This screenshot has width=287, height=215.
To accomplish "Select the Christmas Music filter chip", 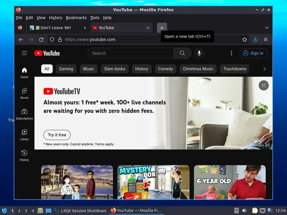I will point(198,69).
